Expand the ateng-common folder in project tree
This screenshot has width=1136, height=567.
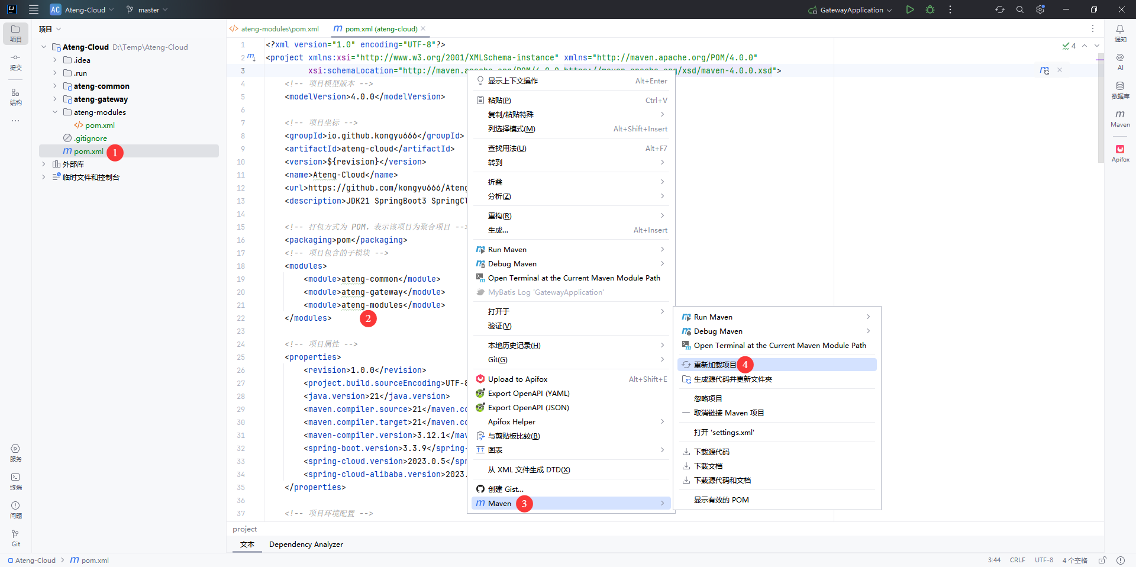[x=55, y=86]
